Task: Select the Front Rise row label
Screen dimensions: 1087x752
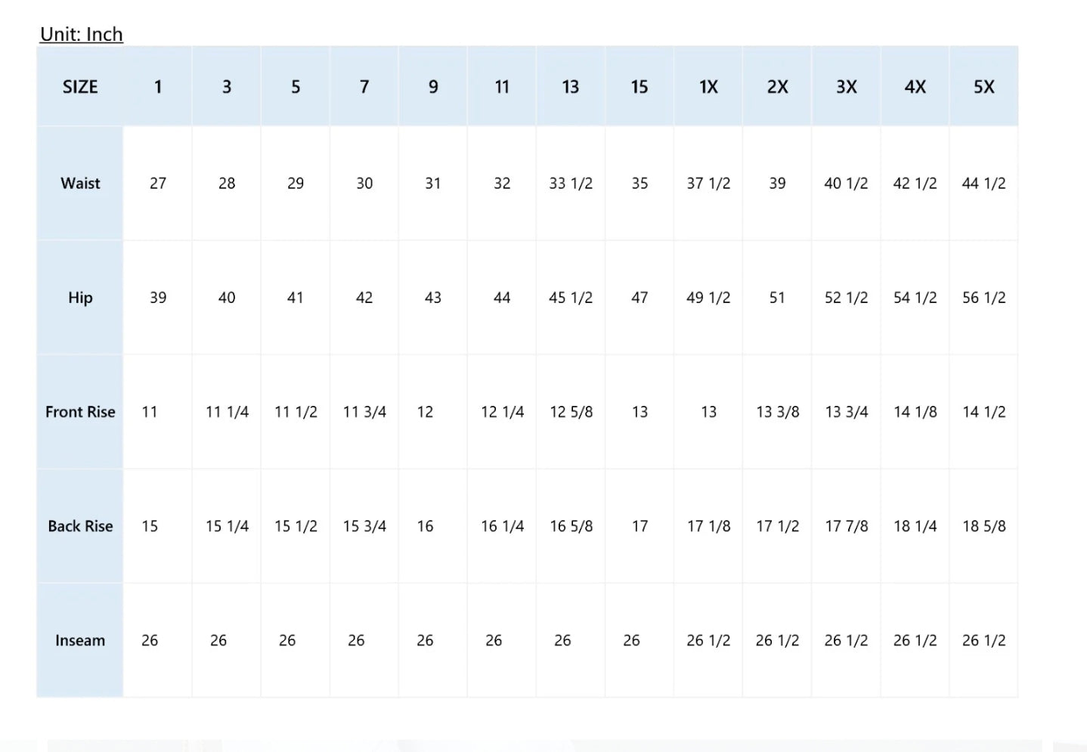Action: click(x=80, y=412)
